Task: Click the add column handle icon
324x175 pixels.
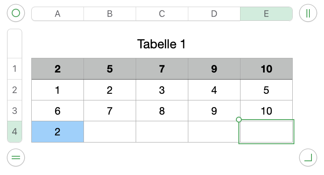Action: pyautogui.click(x=308, y=13)
